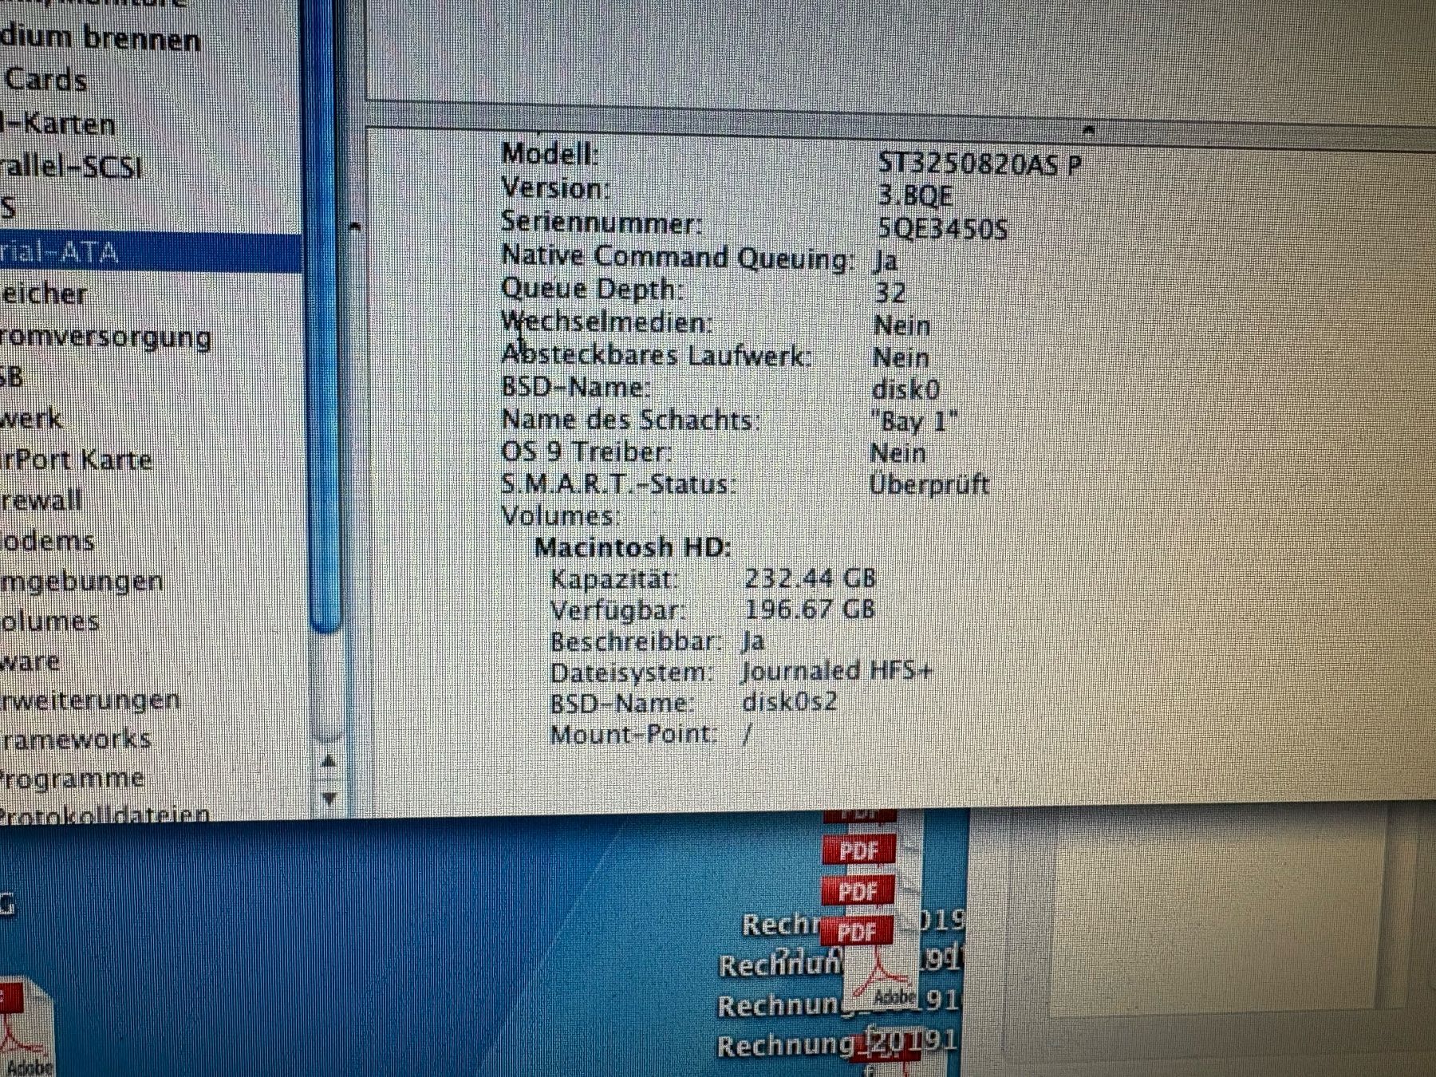Screen dimensions: 1436x1077
Task: Click the Beschreibbar label
Action: coord(635,641)
